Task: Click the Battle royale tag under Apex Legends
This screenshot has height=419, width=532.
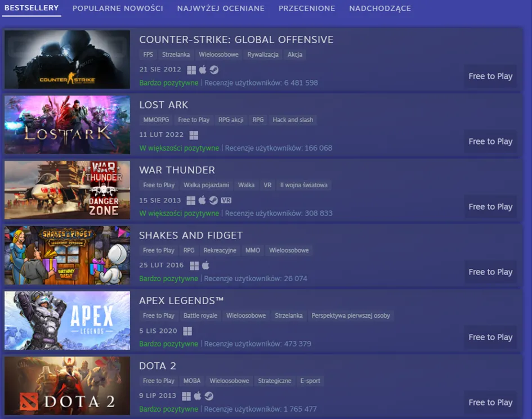Action: pos(200,316)
